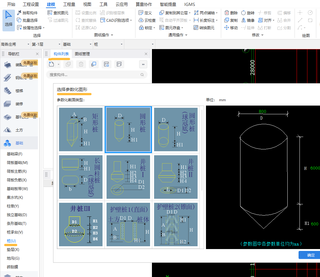320x277 pixels.
Task: Click the 删除 delete tool
Action: coord(231,13)
